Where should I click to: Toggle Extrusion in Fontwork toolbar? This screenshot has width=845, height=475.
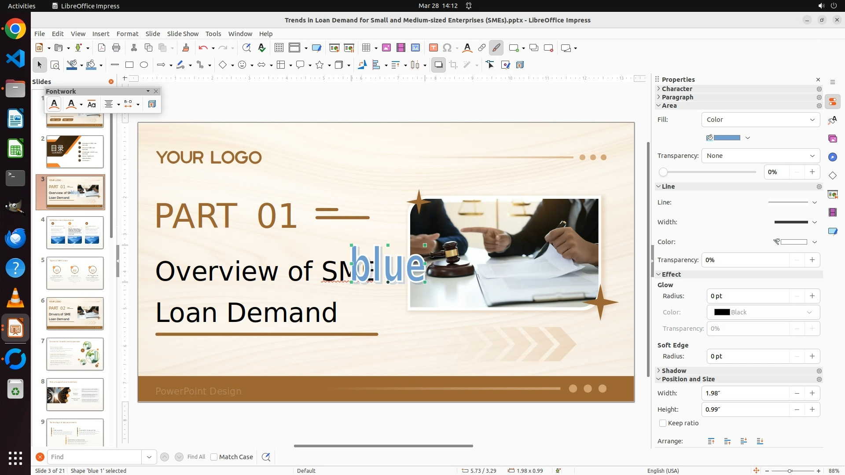coord(152,104)
